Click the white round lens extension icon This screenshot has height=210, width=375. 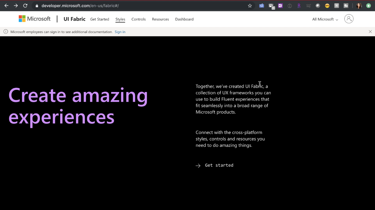[x=318, y=6]
